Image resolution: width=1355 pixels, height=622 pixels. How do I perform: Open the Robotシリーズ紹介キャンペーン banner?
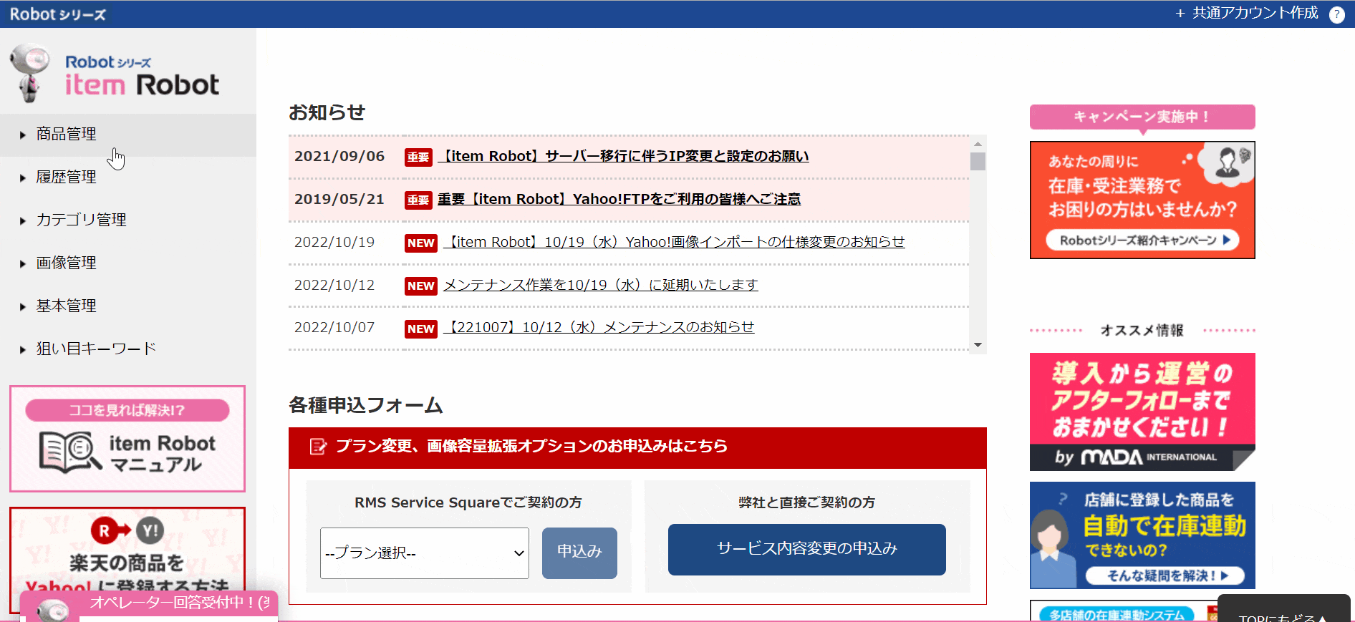(x=1142, y=200)
